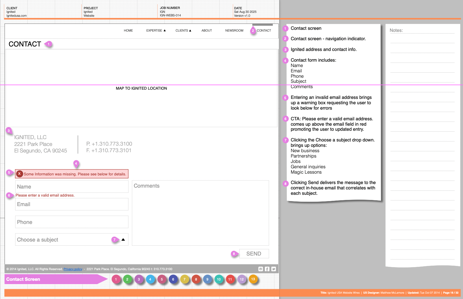This screenshot has width=463, height=299.
Task: Select the orange numbered circle 13
Action: point(253,279)
